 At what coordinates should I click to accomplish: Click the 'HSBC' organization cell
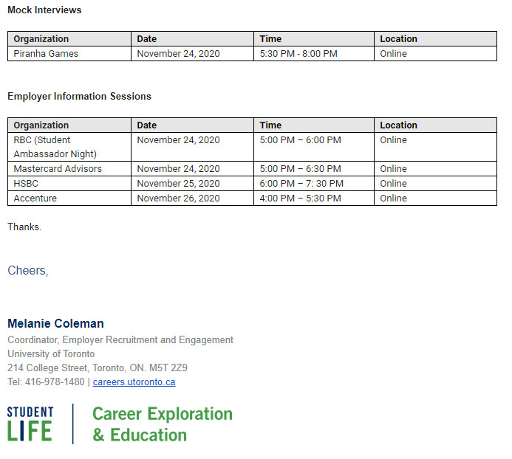click(69, 183)
